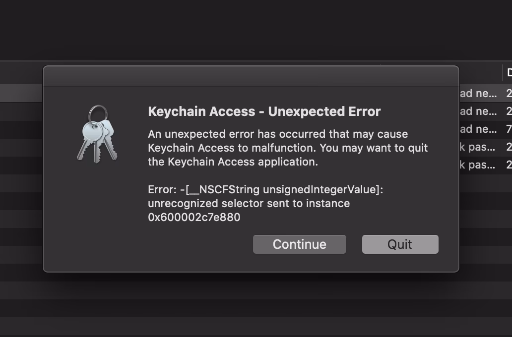Quit Keychain Access using the Quit button
The image size is (512, 337).
(x=400, y=244)
